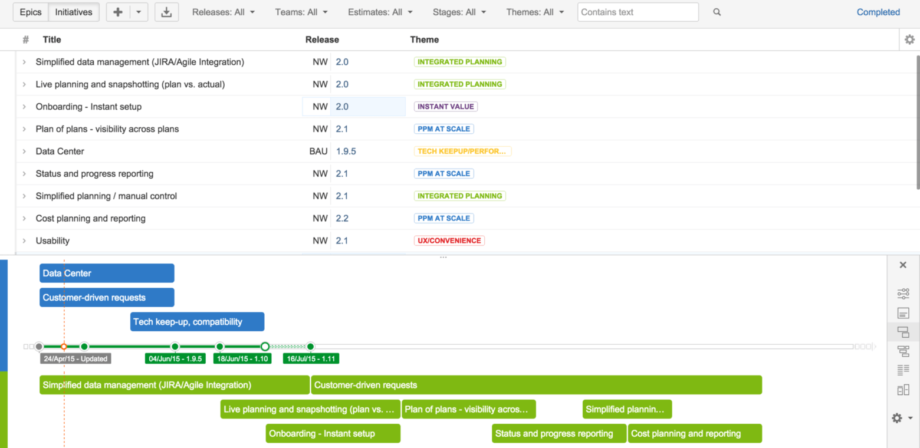Select the column comparison view icon
The image size is (920, 448).
[903, 390]
